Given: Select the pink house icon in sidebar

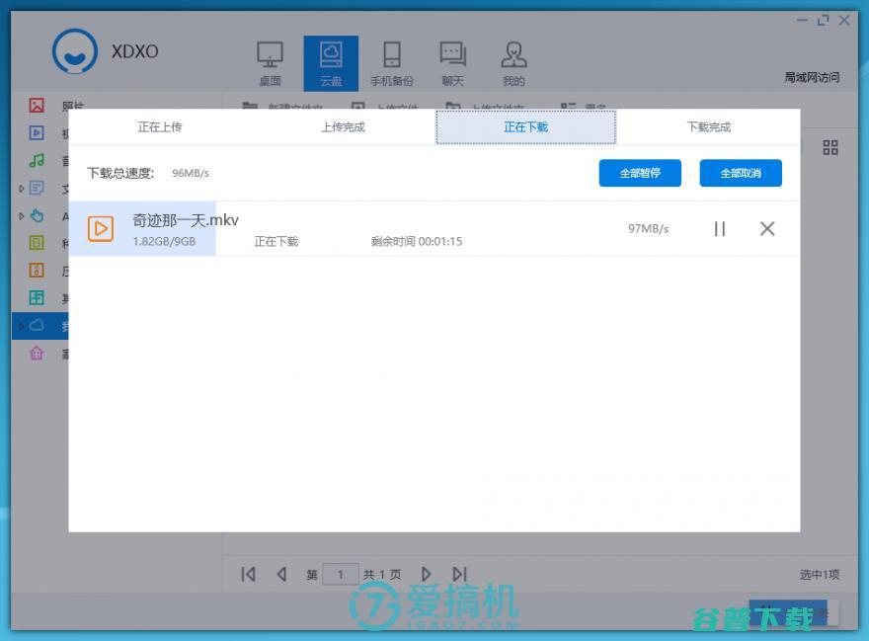Looking at the screenshot, I should tap(37, 353).
